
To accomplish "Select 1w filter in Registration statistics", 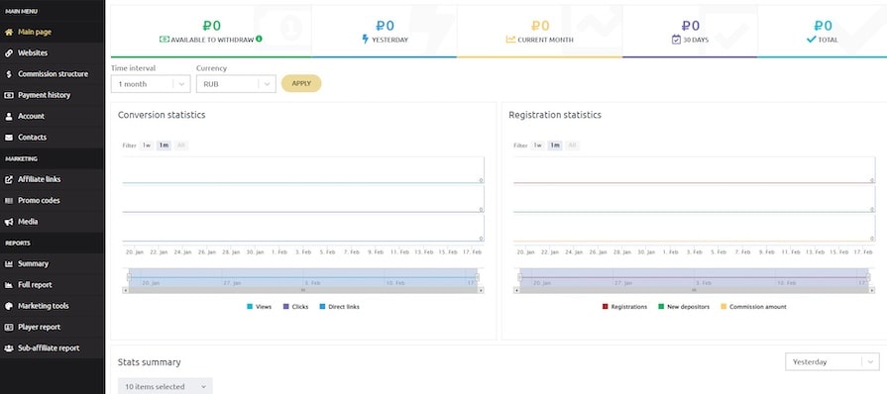I will (538, 146).
